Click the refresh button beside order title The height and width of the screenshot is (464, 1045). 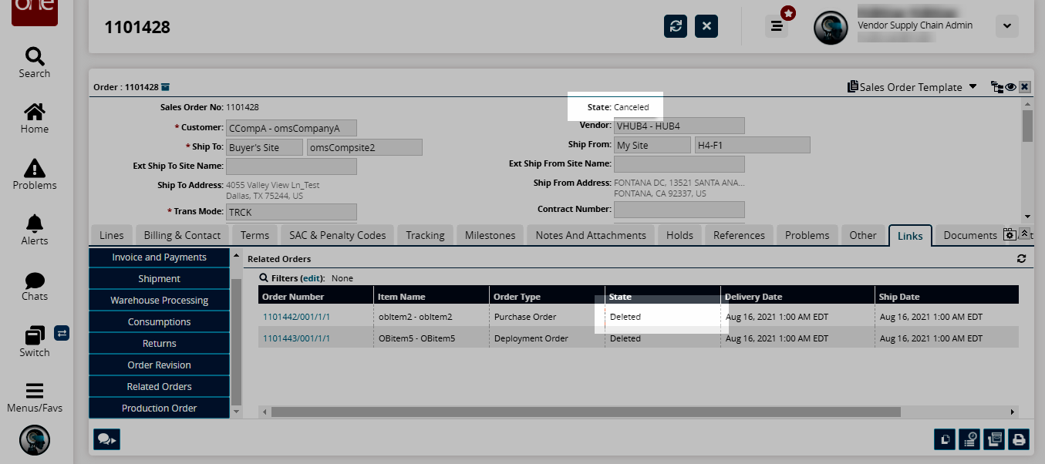(x=676, y=26)
